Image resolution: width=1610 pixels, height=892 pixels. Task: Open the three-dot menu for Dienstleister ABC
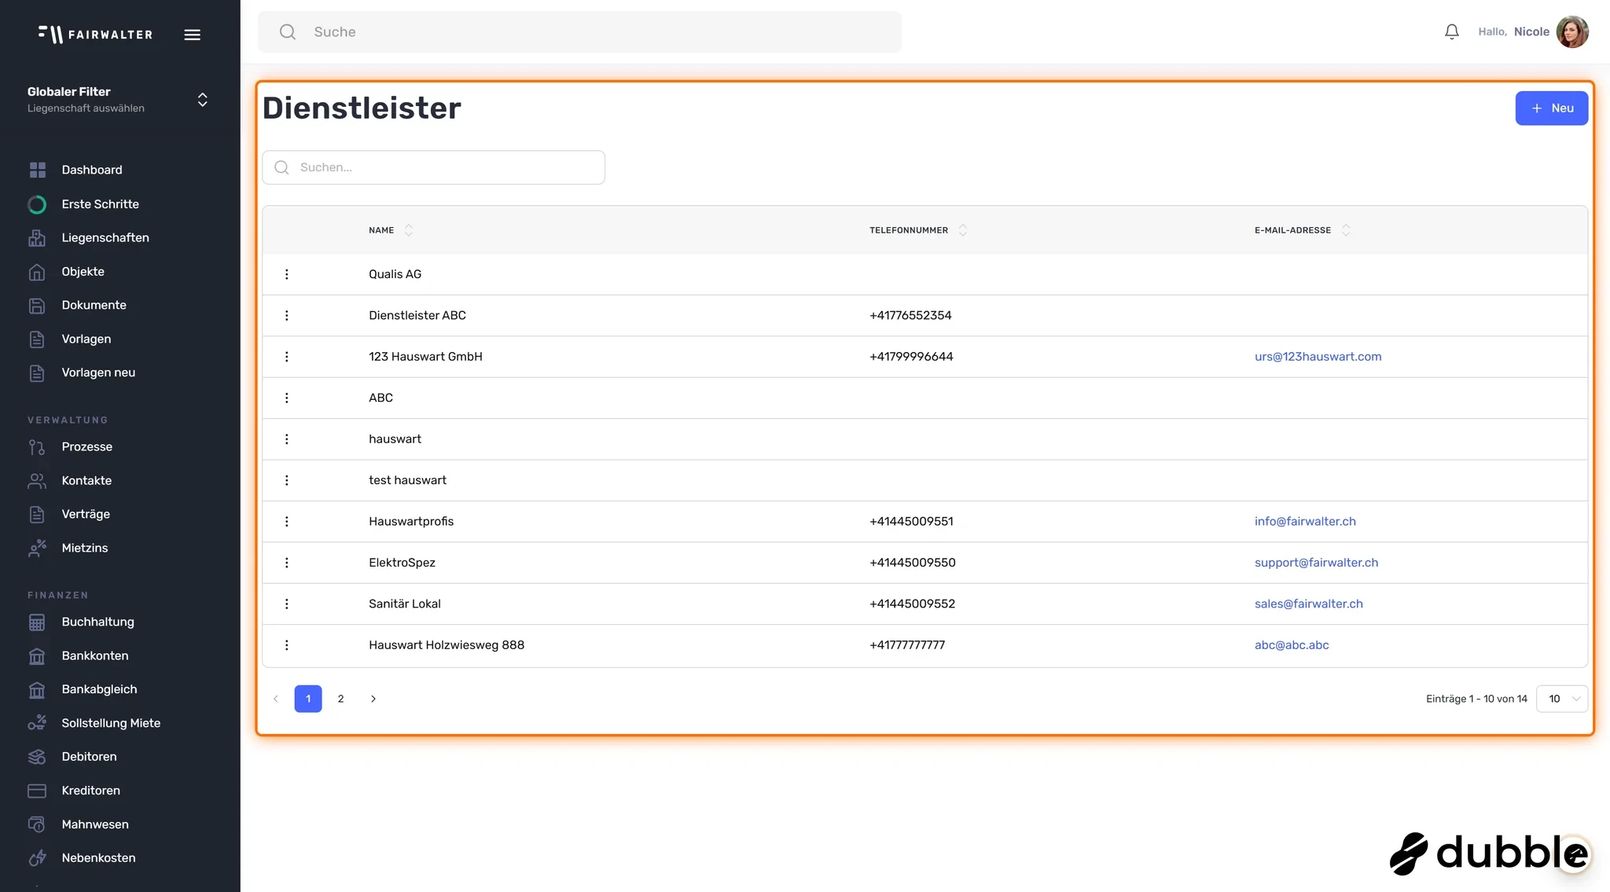coord(287,315)
